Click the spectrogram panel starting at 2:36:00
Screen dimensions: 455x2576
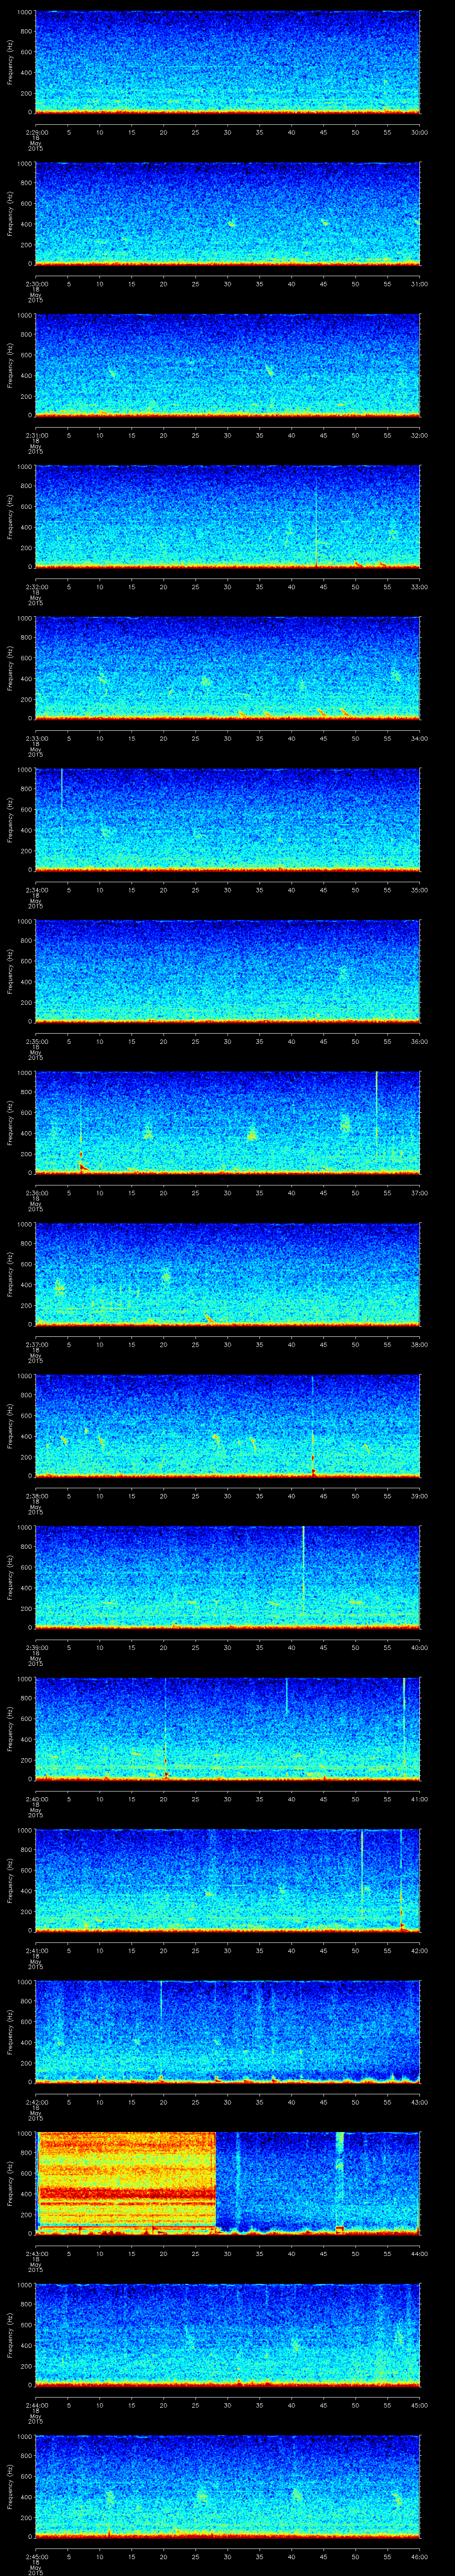(227, 1122)
